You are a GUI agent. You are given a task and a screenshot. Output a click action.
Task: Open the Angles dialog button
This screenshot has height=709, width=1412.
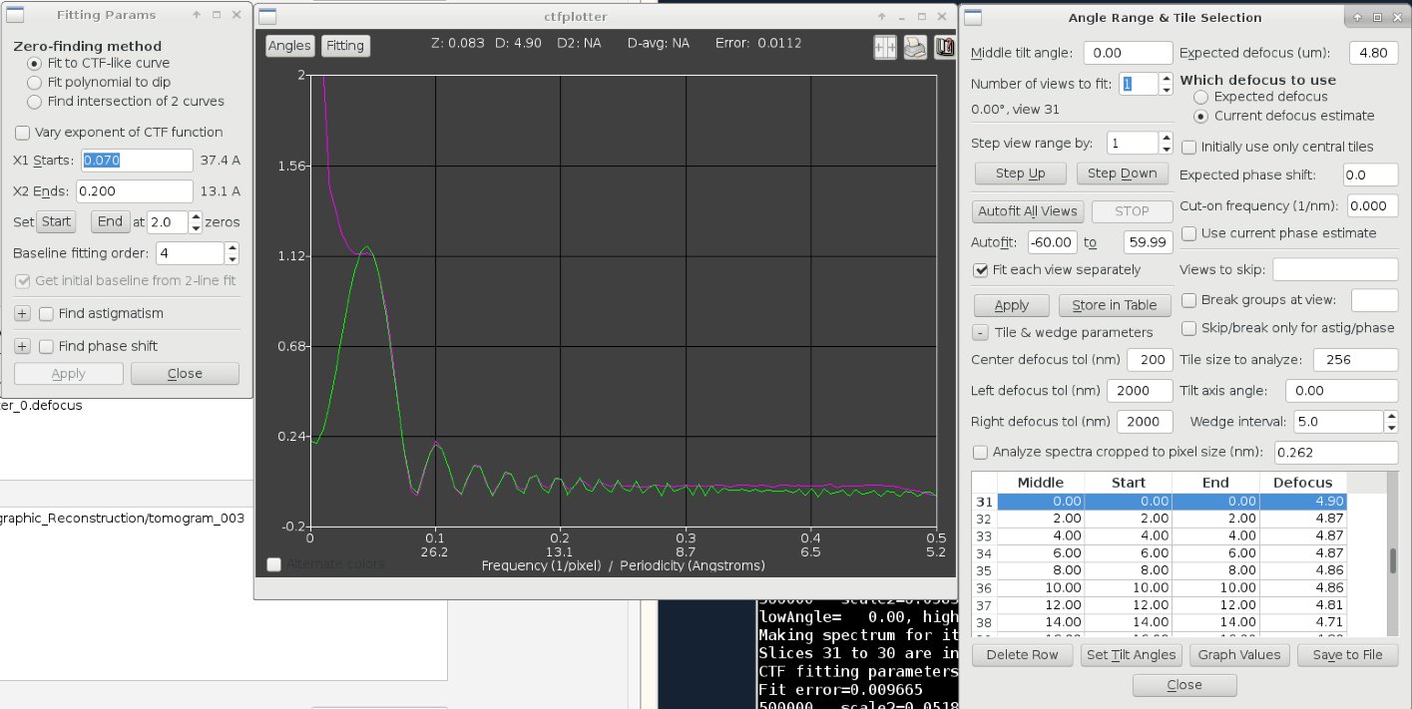tap(289, 46)
